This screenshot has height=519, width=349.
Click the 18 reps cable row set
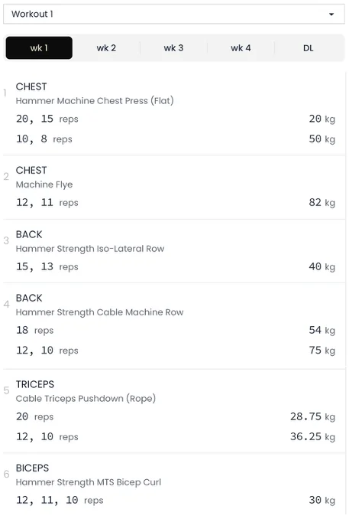coord(34,331)
